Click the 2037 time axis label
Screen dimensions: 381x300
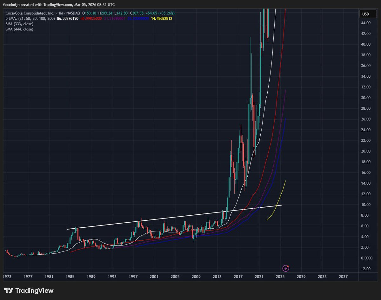[343, 277]
